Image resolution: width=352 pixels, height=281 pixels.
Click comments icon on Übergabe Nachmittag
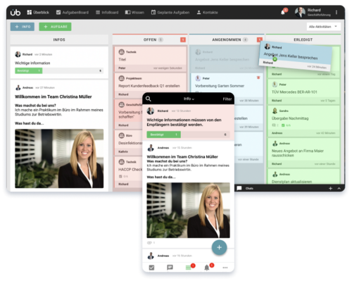point(274,125)
